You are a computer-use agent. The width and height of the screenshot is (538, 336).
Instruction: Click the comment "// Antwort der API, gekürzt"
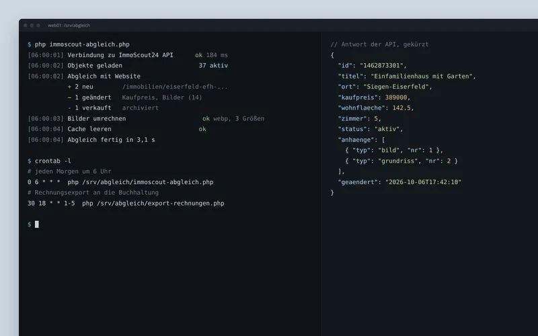(379, 44)
